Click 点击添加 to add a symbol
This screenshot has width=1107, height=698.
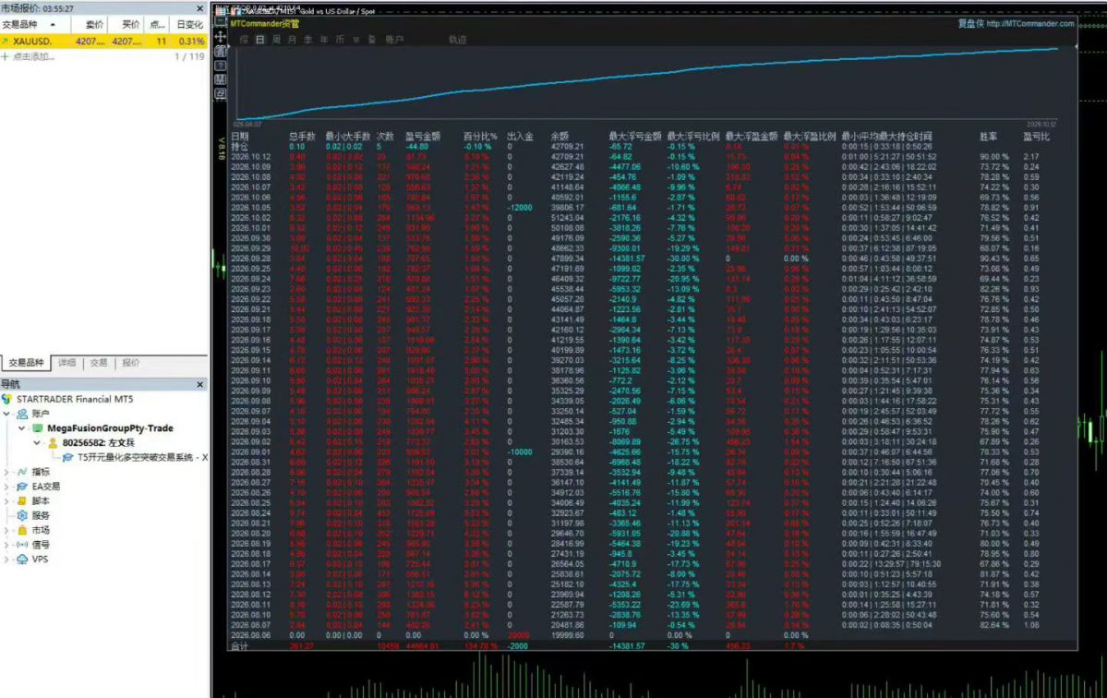click(x=33, y=56)
